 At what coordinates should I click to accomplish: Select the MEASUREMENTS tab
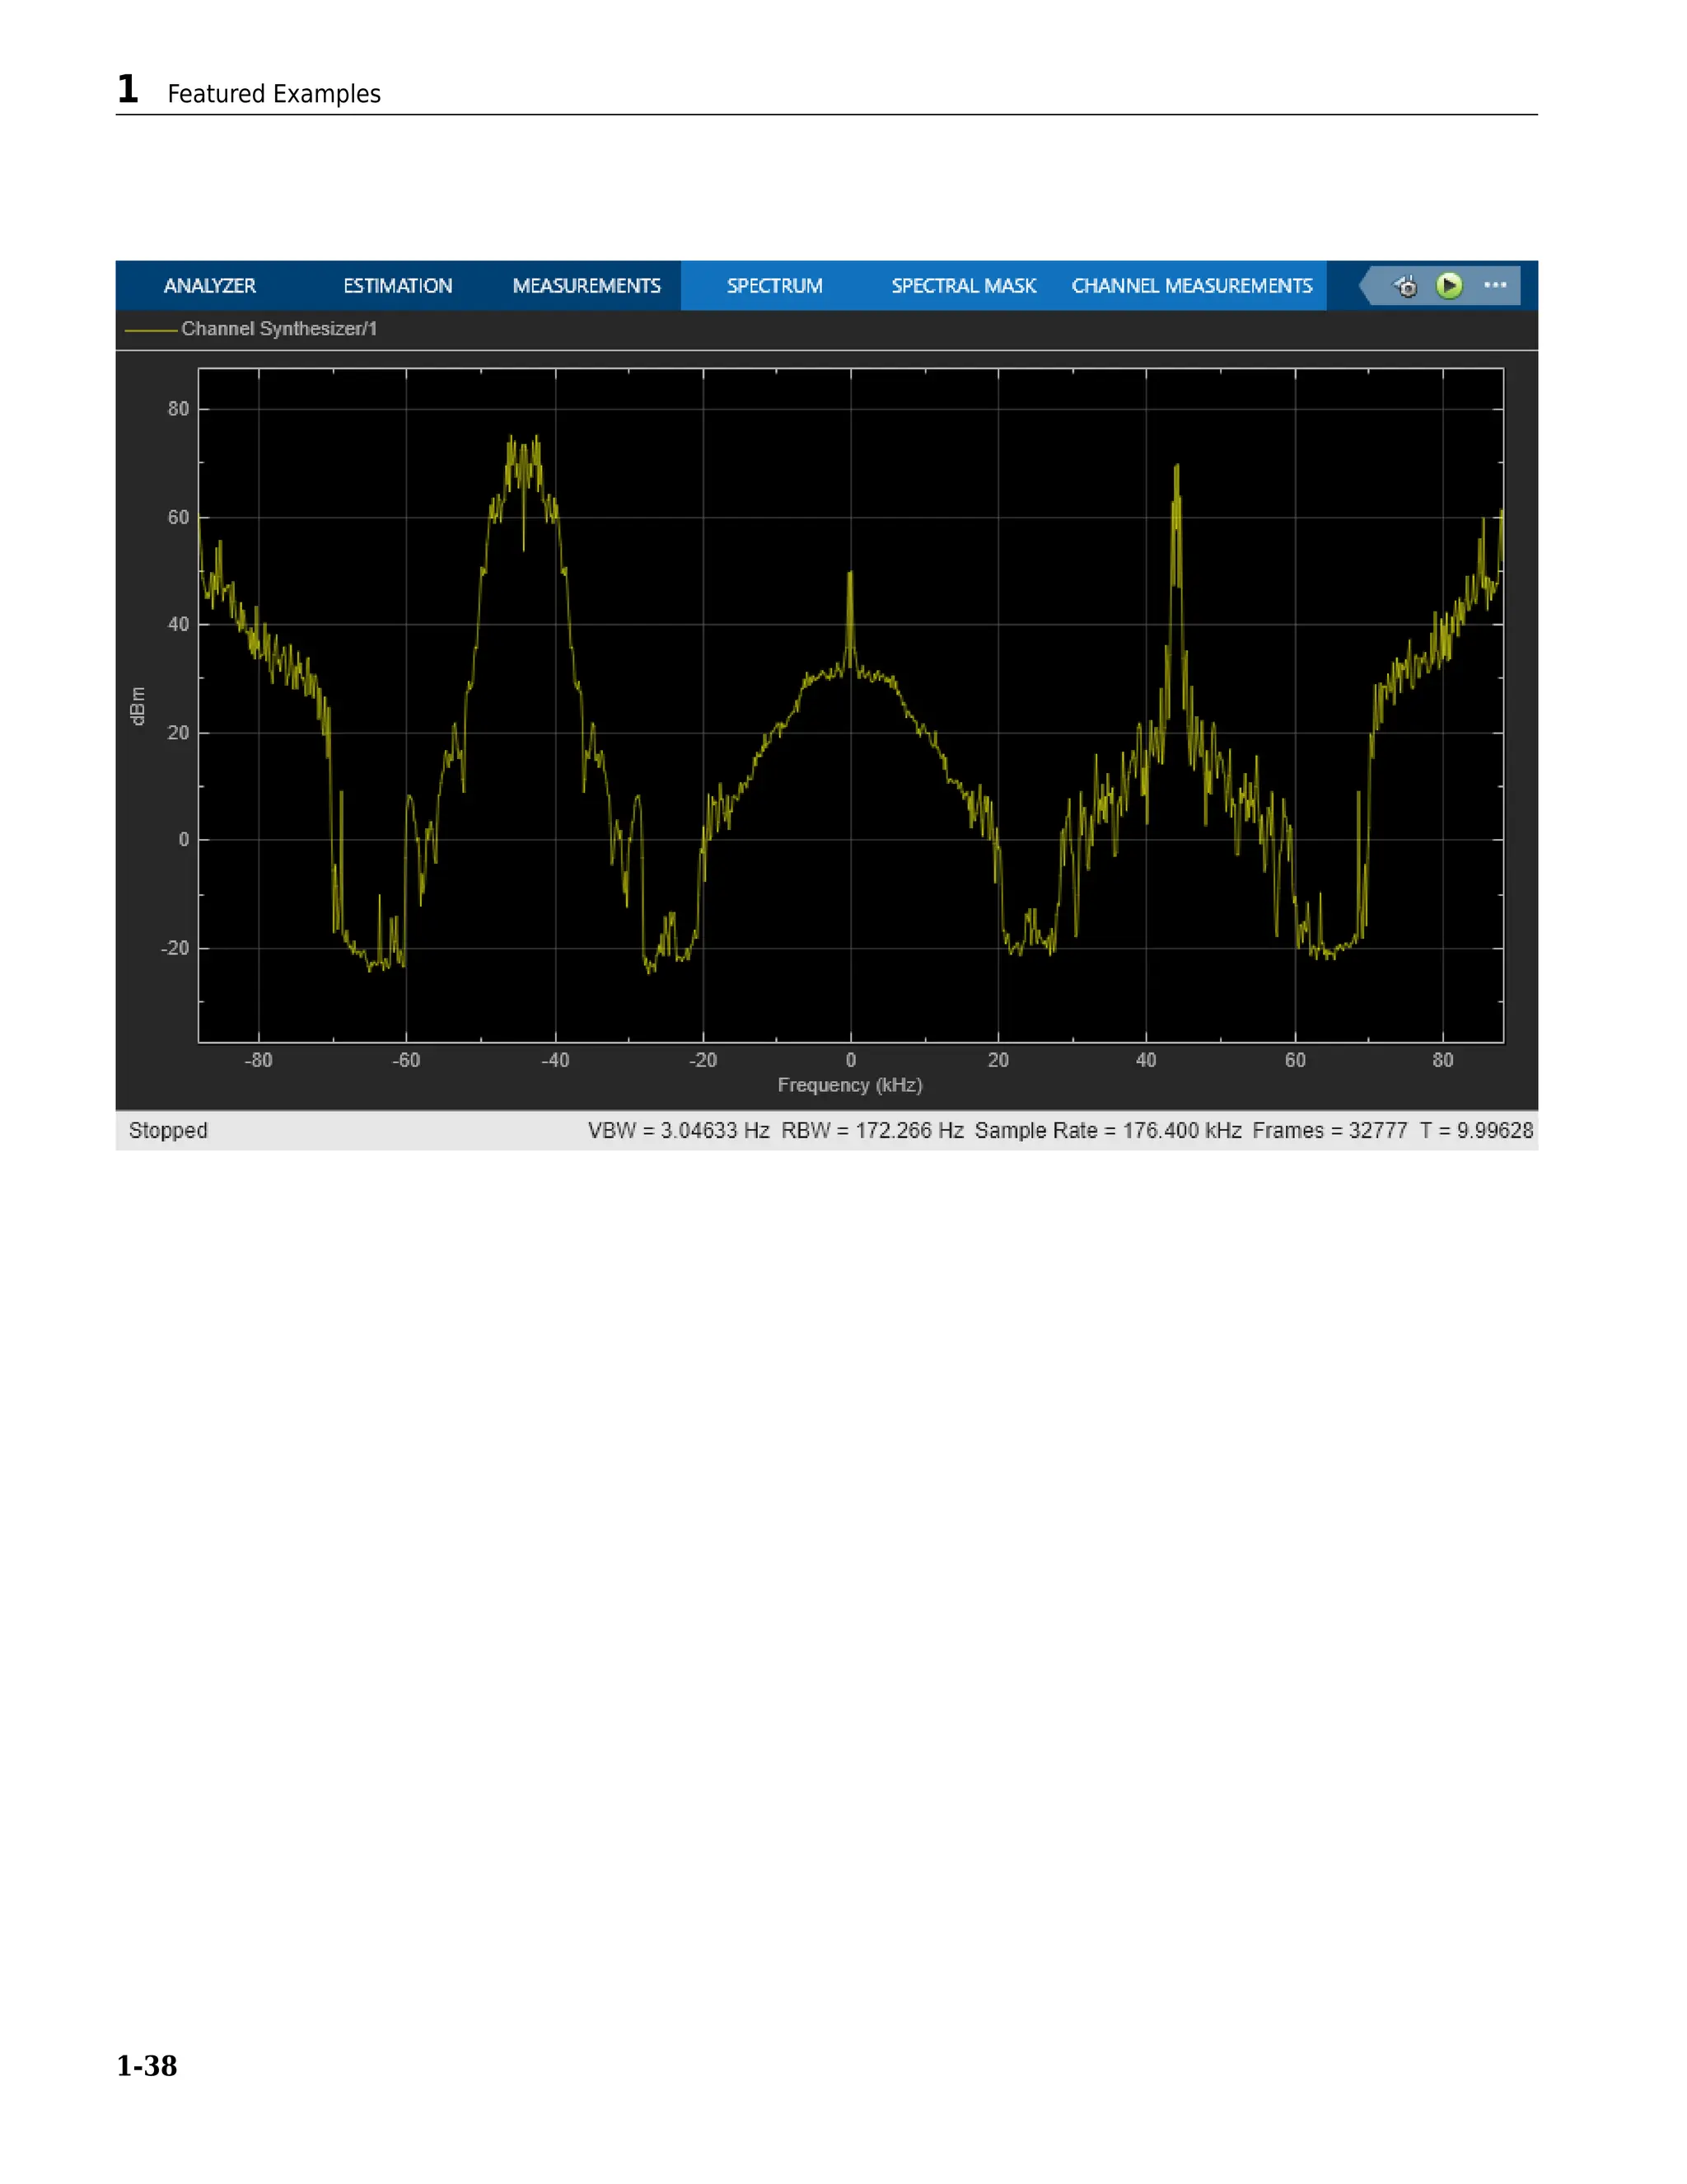click(586, 286)
